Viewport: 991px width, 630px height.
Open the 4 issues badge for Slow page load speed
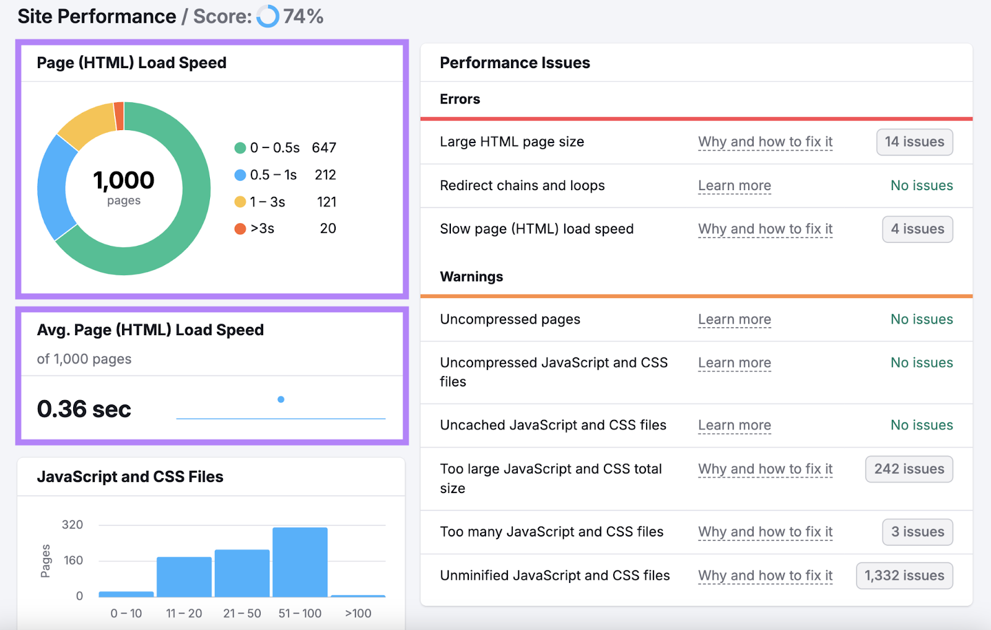tap(917, 229)
